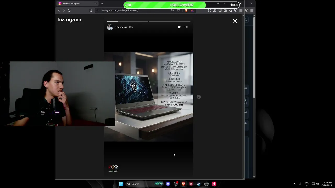Open the Brave VPN shield icon

click(236, 10)
